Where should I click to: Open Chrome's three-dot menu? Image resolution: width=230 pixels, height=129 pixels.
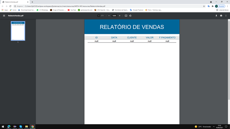228,6
